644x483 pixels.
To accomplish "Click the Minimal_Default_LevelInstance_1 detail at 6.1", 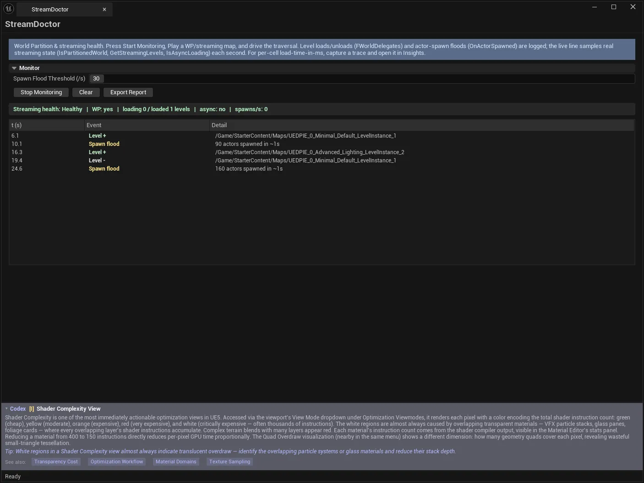I will [x=306, y=136].
